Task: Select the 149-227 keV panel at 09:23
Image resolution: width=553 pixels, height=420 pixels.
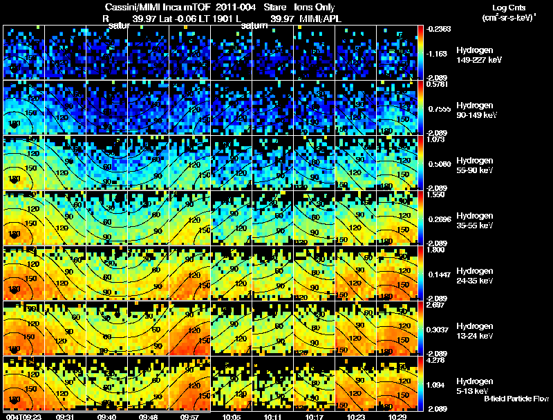Action: pyautogui.click(x=24, y=52)
